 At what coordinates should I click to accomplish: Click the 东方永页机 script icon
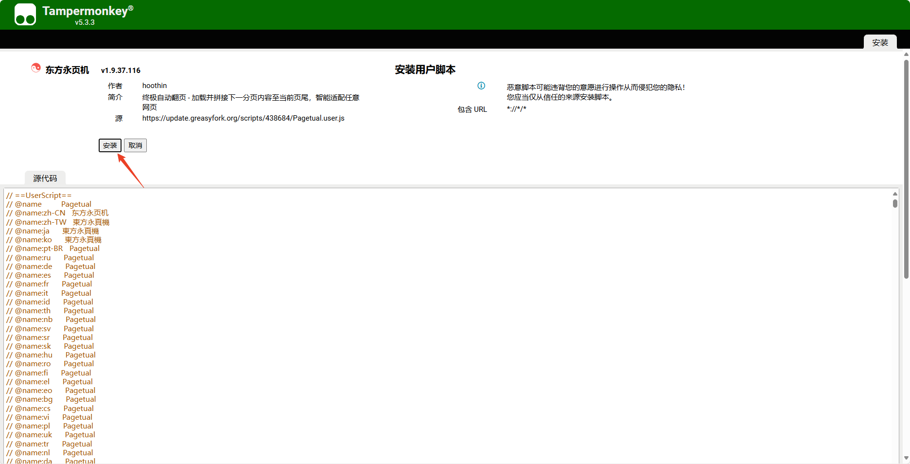36,68
